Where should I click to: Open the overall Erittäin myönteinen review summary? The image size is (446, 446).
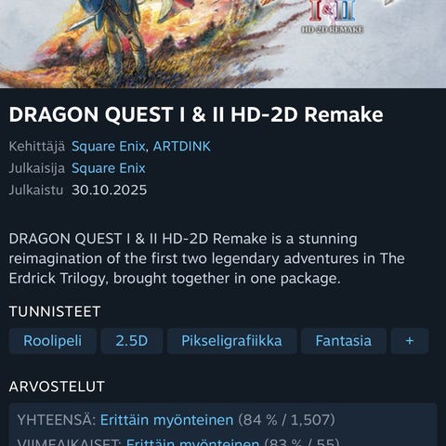pyautogui.click(x=166, y=420)
